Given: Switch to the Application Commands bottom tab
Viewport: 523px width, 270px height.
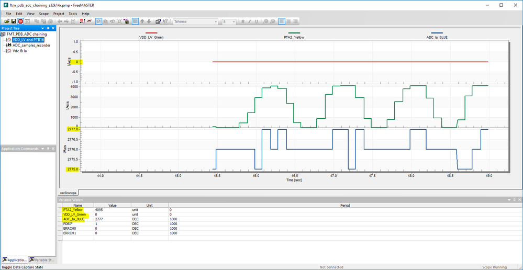Looking at the screenshot, I should pyautogui.click(x=14, y=260).
